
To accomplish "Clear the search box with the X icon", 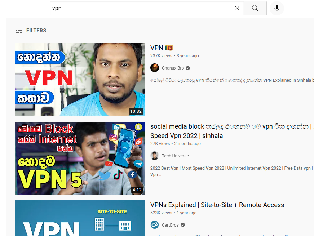I will (237, 8).
